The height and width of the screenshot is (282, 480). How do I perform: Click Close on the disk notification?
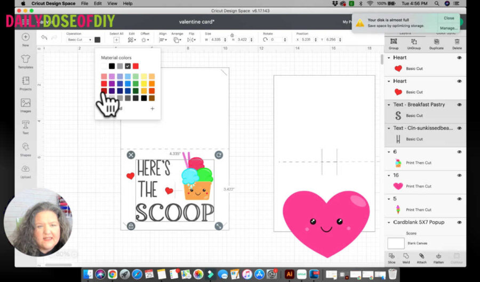click(449, 18)
